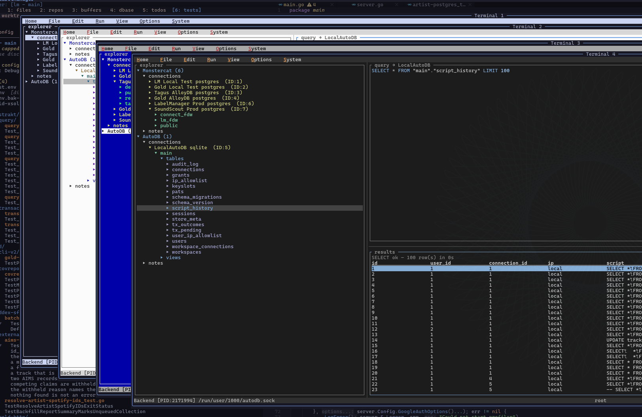
Task: Open the View menu in Terminal 3
Action: [x=198, y=49]
